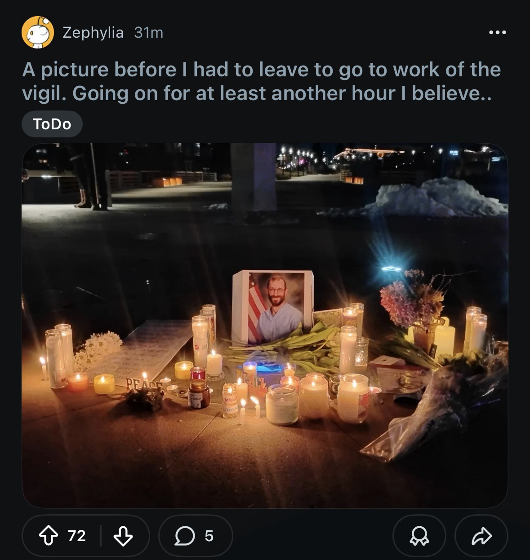Open the post title starting 'A picture before'
The height and width of the screenshot is (560, 530).
point(261,70)
